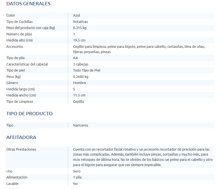Screen dimensions: 216x189
Task: Click the Accesorios row label
Action: pos(15,47)
